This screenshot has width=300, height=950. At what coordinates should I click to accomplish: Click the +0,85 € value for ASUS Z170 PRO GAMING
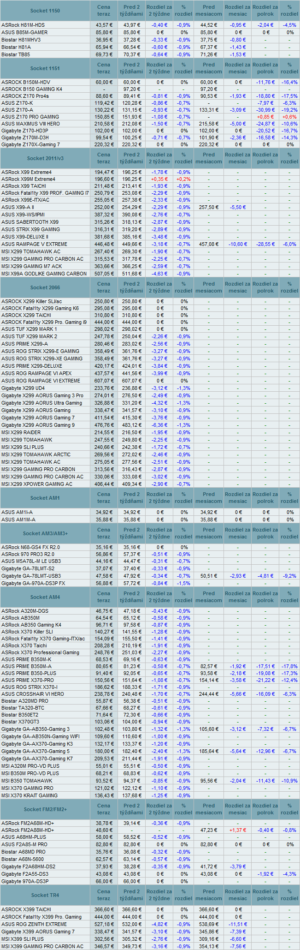(x=265, y=117)
